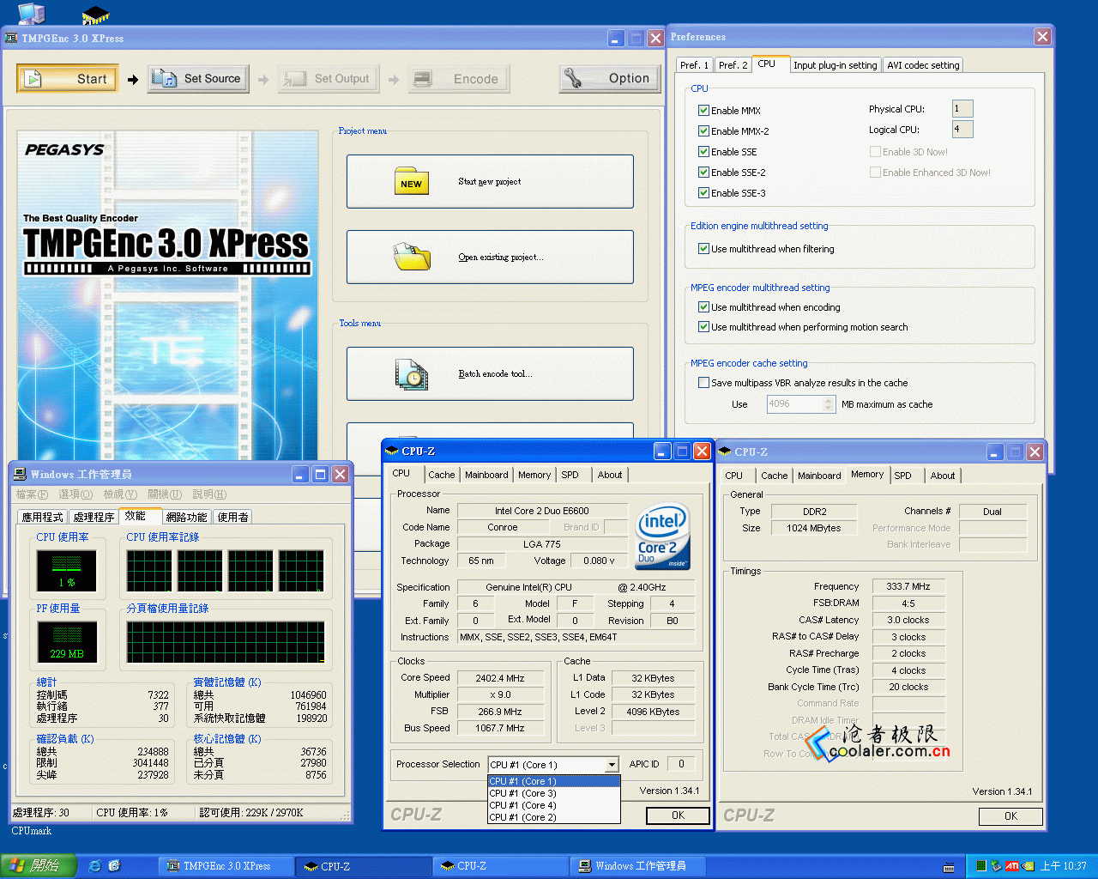This screenshot has height=879, width=1098.
Task: Click the CPU usage 1% meter
Action: point(67,571)
